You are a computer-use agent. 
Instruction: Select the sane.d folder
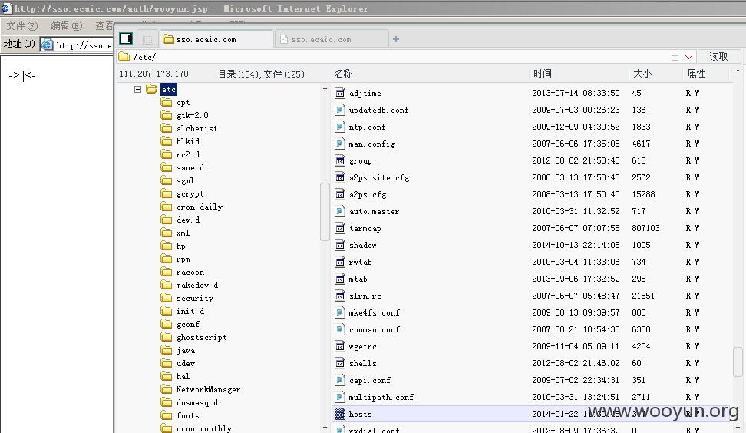[190, 167]
